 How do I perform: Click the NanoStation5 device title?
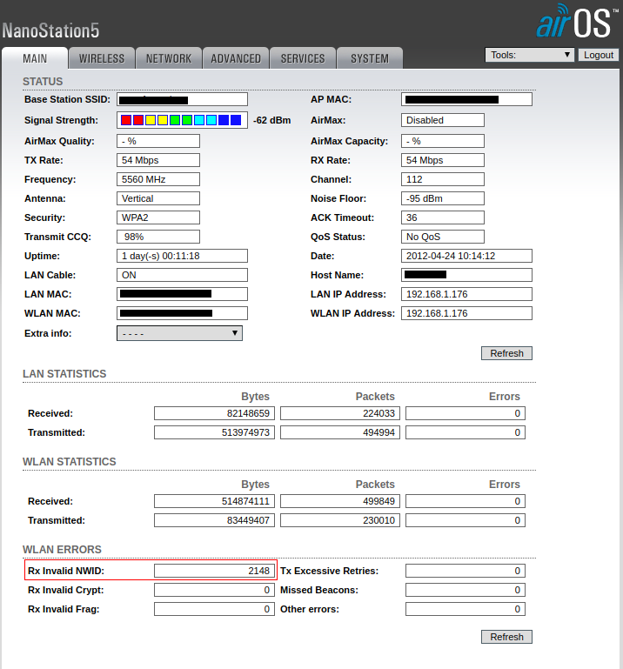[50, 30]
